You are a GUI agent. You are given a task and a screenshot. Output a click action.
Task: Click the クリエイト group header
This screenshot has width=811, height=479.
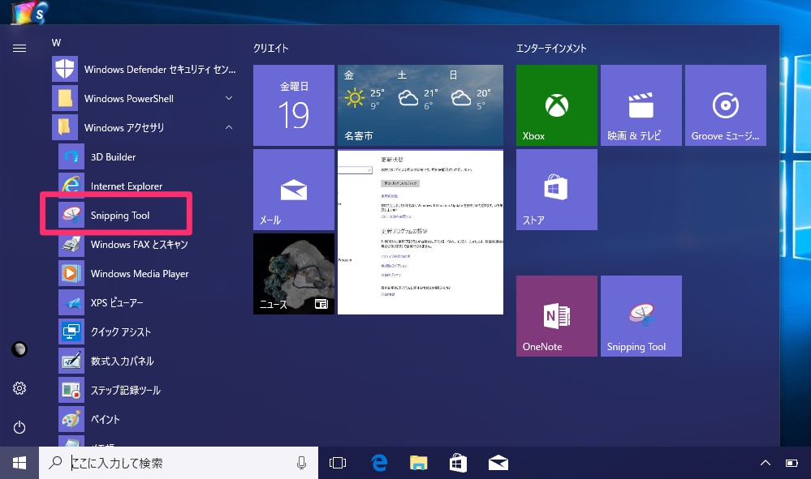pos(270,48)
